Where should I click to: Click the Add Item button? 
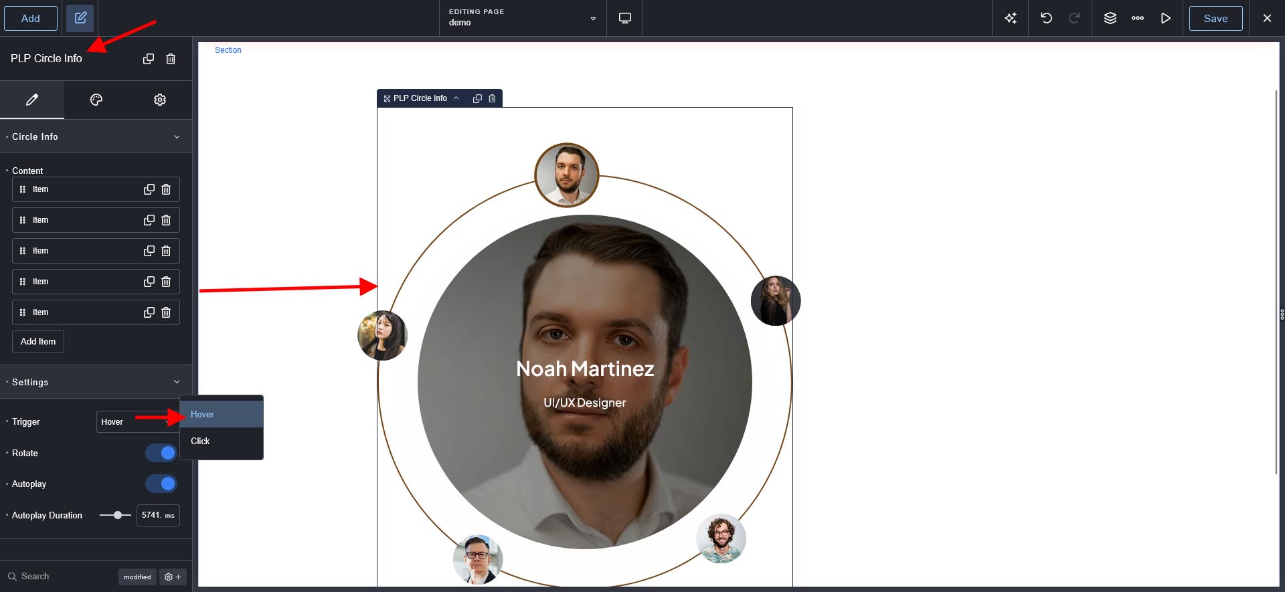click(x=38, y=341)
